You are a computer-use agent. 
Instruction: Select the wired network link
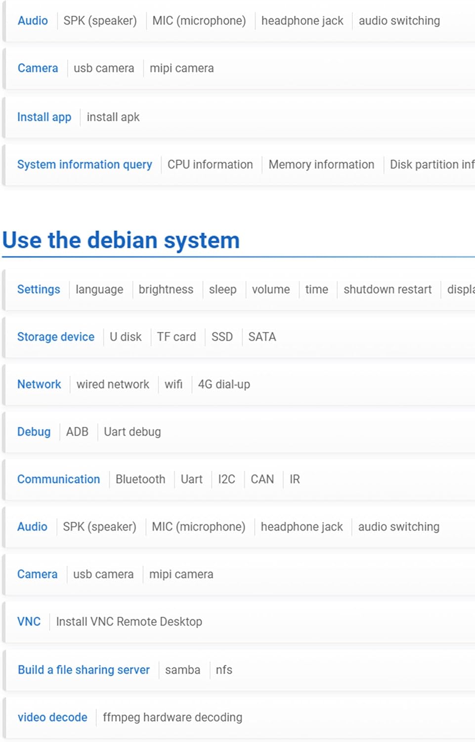[x=113, y=384]
